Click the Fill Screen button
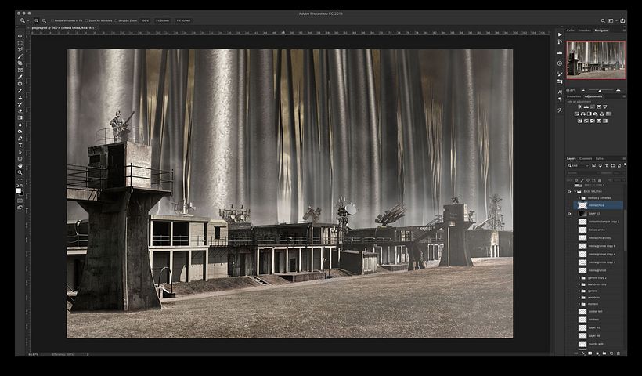The height and width of the screenshot is (376, 642). 183,20
